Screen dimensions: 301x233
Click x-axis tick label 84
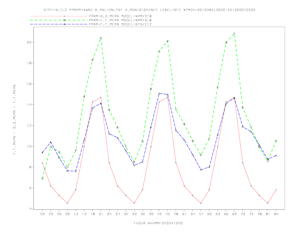(276, 214)
